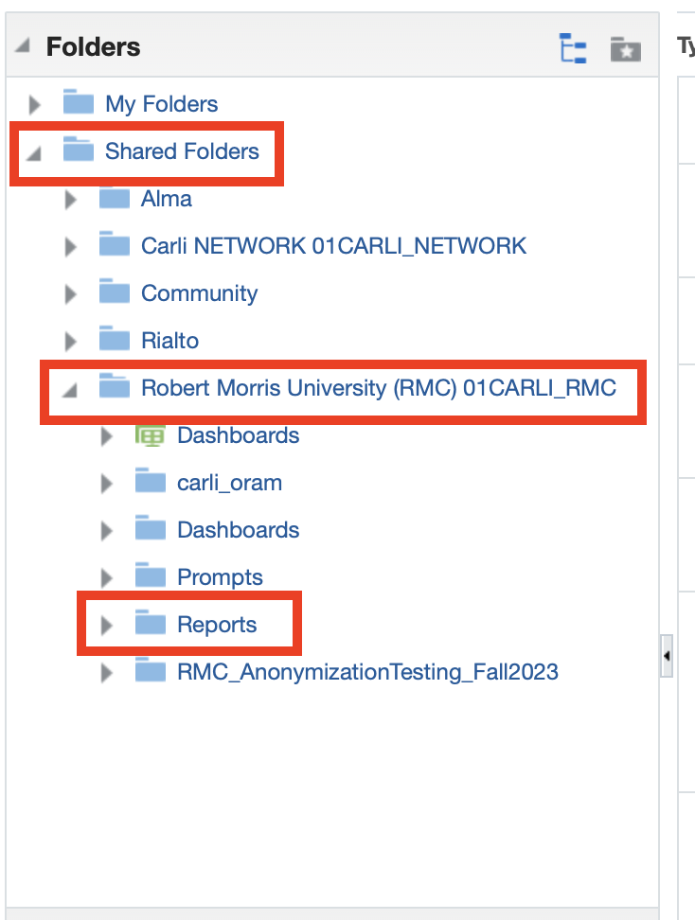Screen dimensions: 695x920
Task: Click the Prompts folder icon
Action: (150, 576)
